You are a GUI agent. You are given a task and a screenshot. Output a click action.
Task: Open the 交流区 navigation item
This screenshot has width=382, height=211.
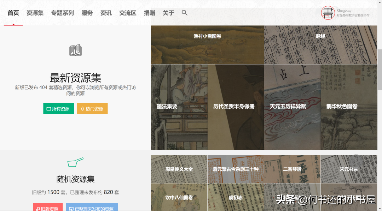pyautogui.click(x=128, y=13)
